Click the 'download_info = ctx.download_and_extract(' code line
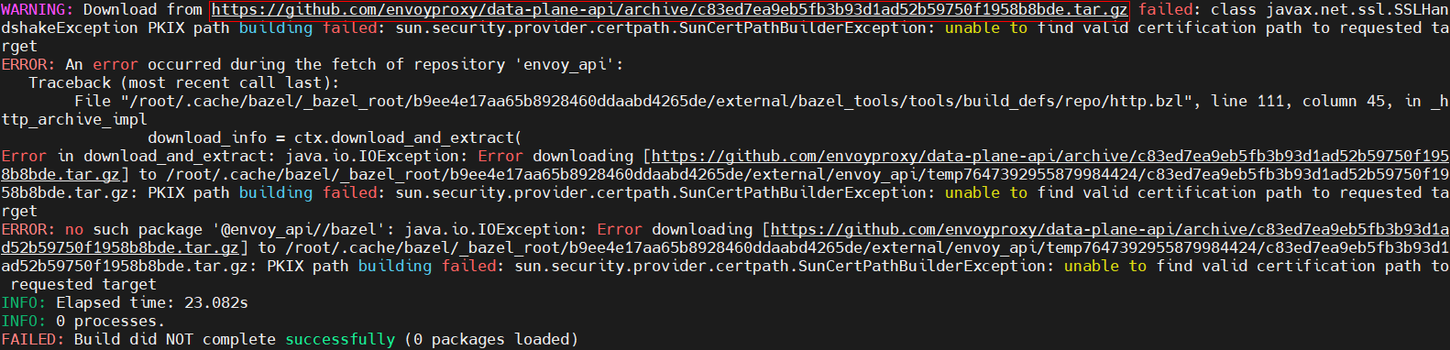This screenshot has height=350, width=1450. tap(335, 138)
